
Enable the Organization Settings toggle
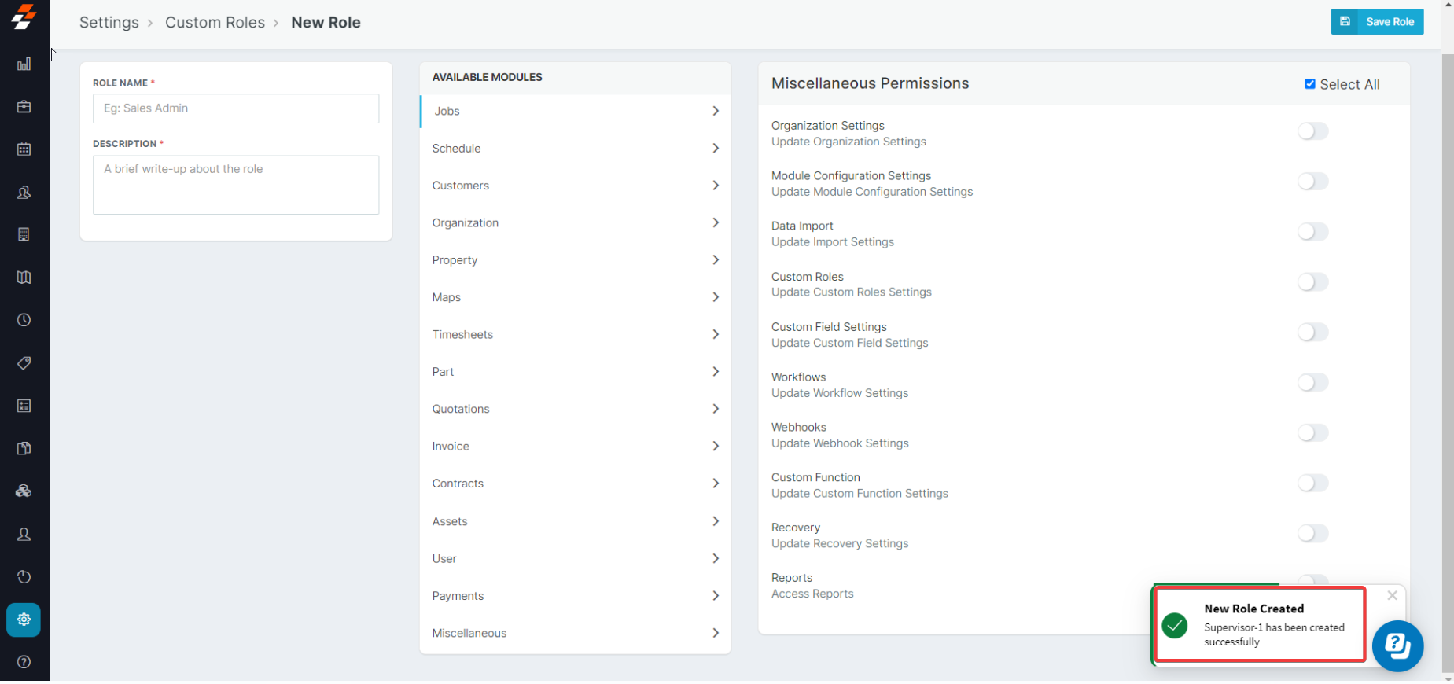pyautogui.click(x=1312, y=131)
